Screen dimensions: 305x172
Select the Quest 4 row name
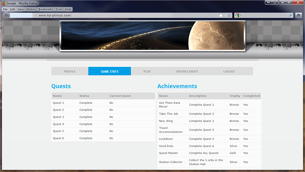tap(58, 124)
